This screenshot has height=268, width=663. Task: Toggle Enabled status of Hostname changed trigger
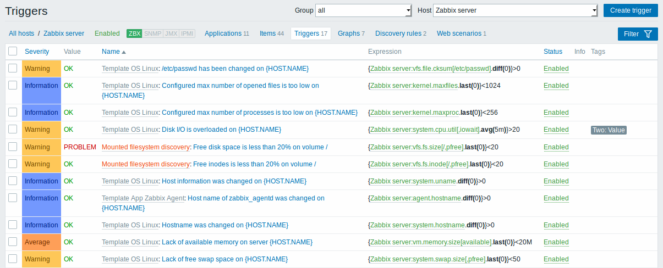coord(556,225)
